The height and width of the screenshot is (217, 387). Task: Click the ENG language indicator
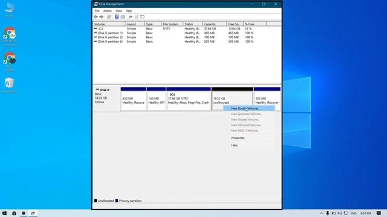353,213
